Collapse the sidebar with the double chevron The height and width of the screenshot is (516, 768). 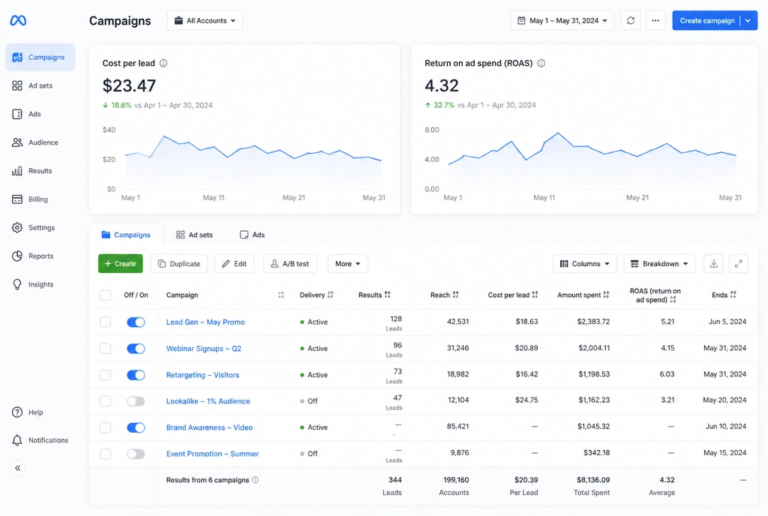[x=18, y=468]
